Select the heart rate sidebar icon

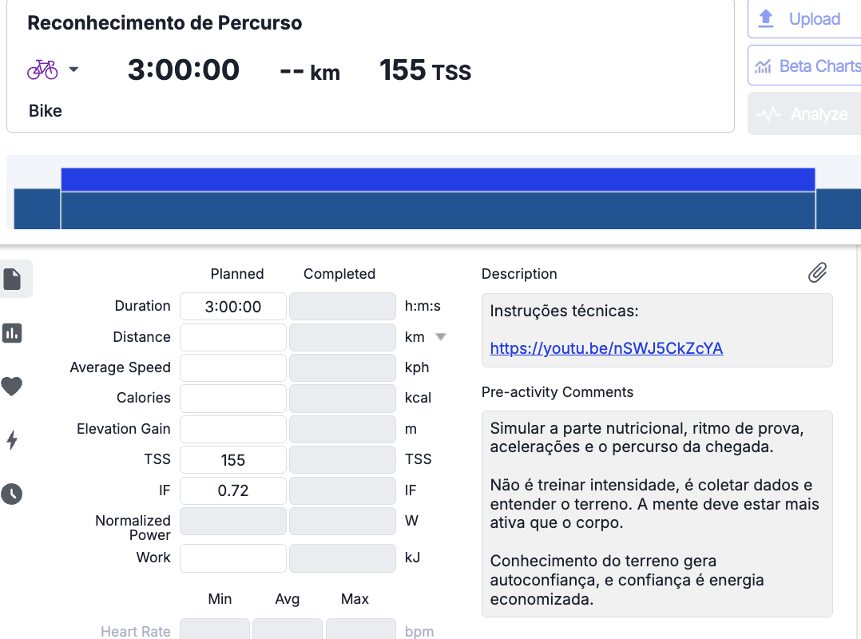click(12, 387)
